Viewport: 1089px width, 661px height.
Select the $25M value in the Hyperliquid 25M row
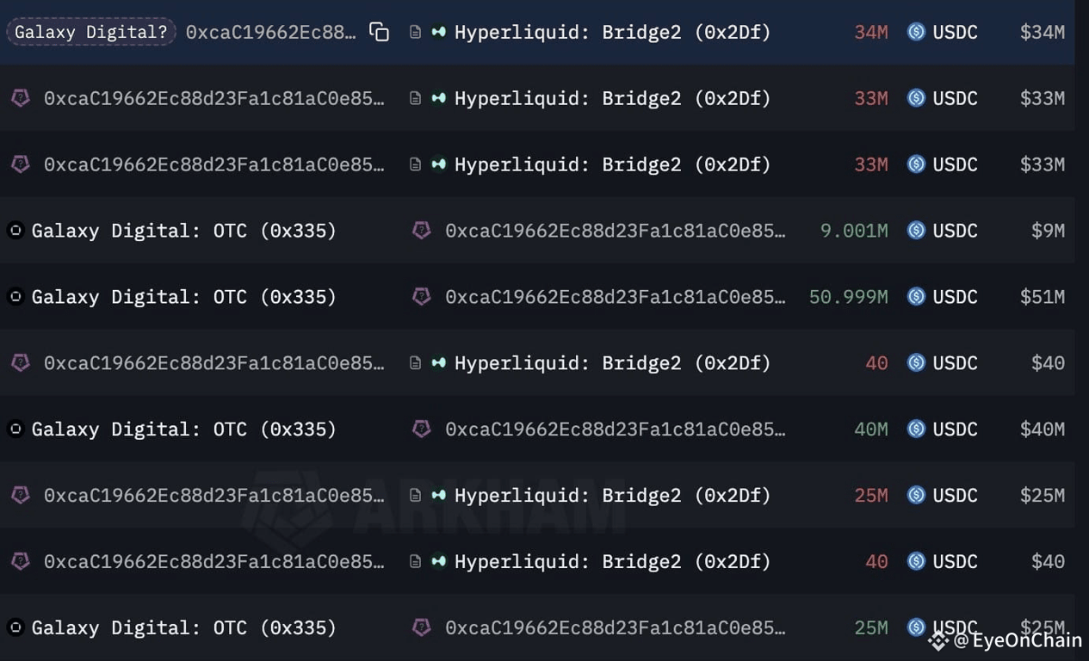click(x=1043, y=495)
